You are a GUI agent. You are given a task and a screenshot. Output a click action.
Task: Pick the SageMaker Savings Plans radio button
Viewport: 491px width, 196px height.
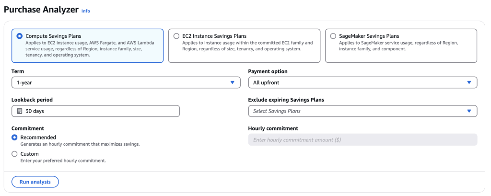point(333,36)
